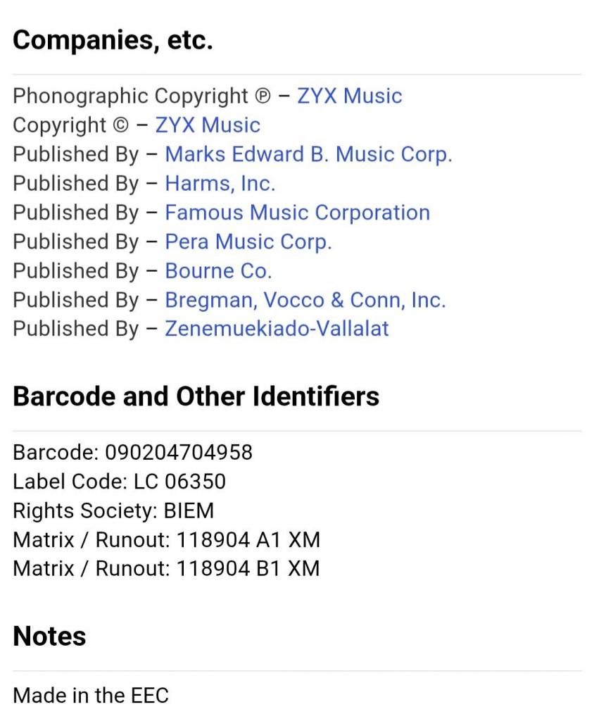594x721 pixels.
Task: Click Barcode and Other Identifiers heading
Action: pos(196,396)
